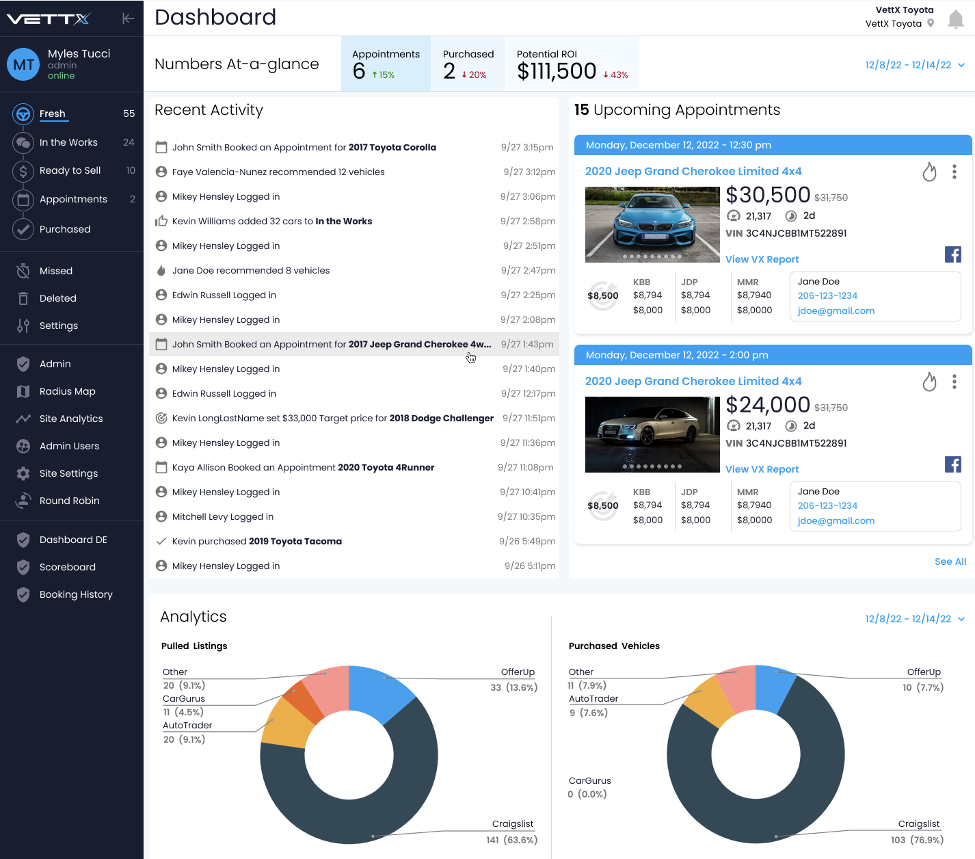
Task: Open notifications bell icon
Action: click(x=955, y=20)
